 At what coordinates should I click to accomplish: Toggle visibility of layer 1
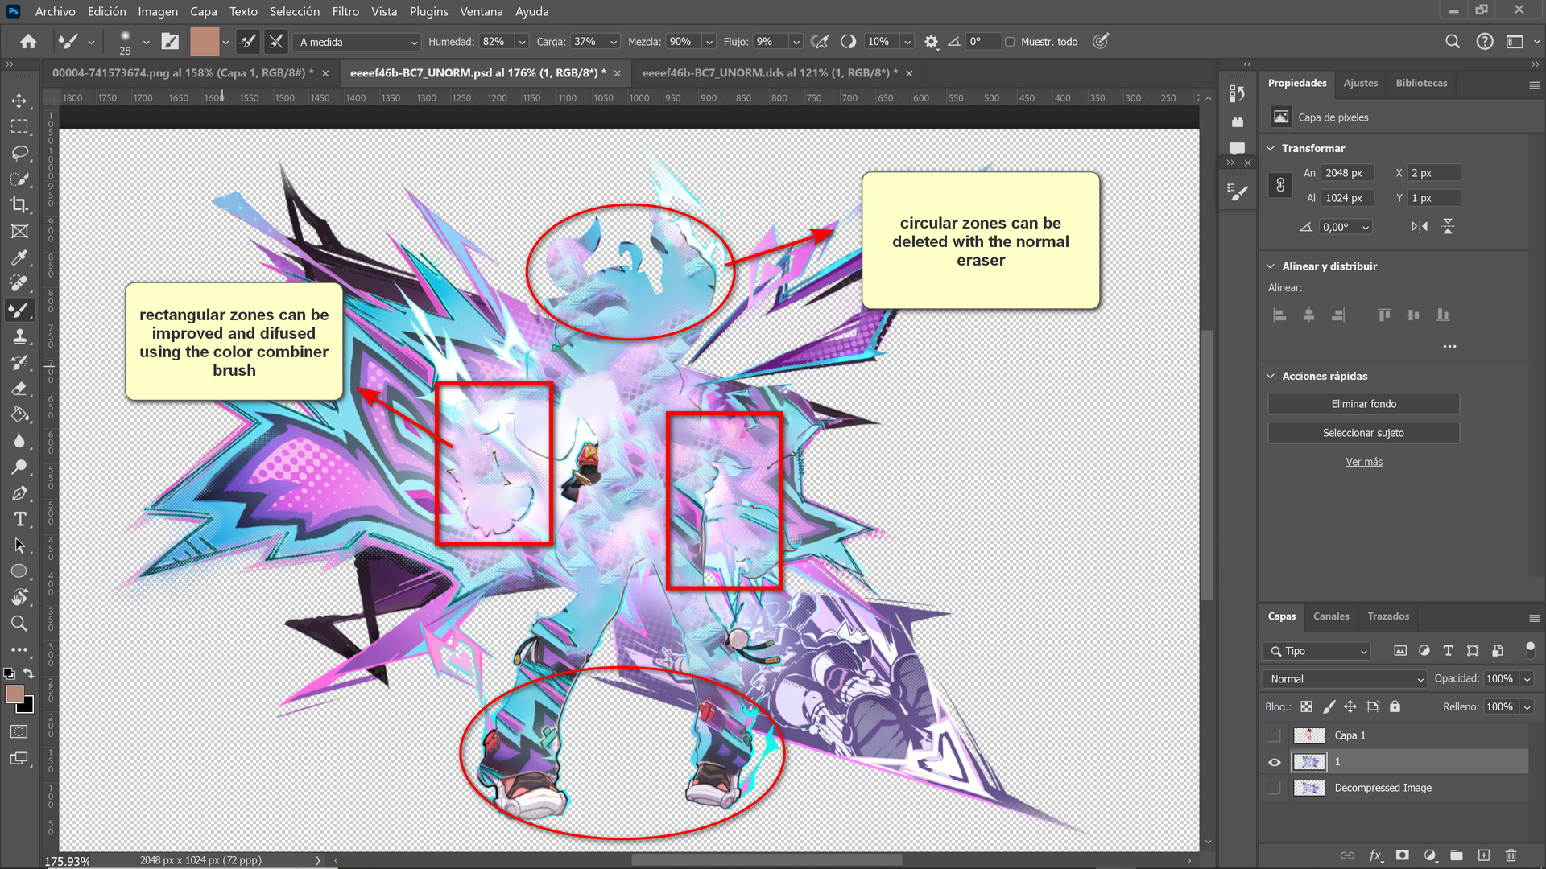pyautogui.click(x=1274, y=762)
